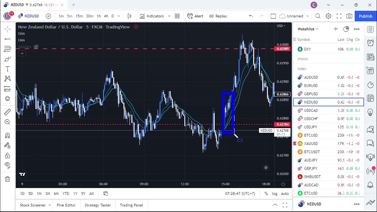This screenshot has width=377, height=212.
Task: Open the emoji icons tool
Action: [x=8, y=99]
